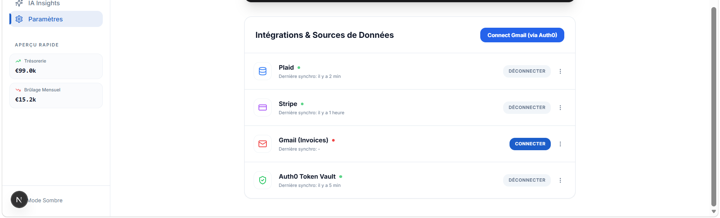The height and width of the screenshot is (218, 720).
Task: Click the Auth0 Token Vault shield icon
Action: [263, 180]
